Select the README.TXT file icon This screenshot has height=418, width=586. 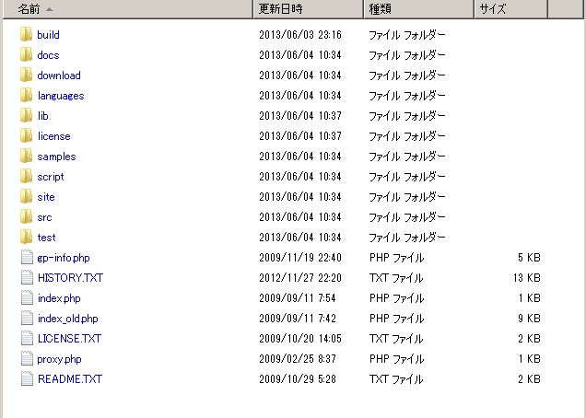point(26,379)
